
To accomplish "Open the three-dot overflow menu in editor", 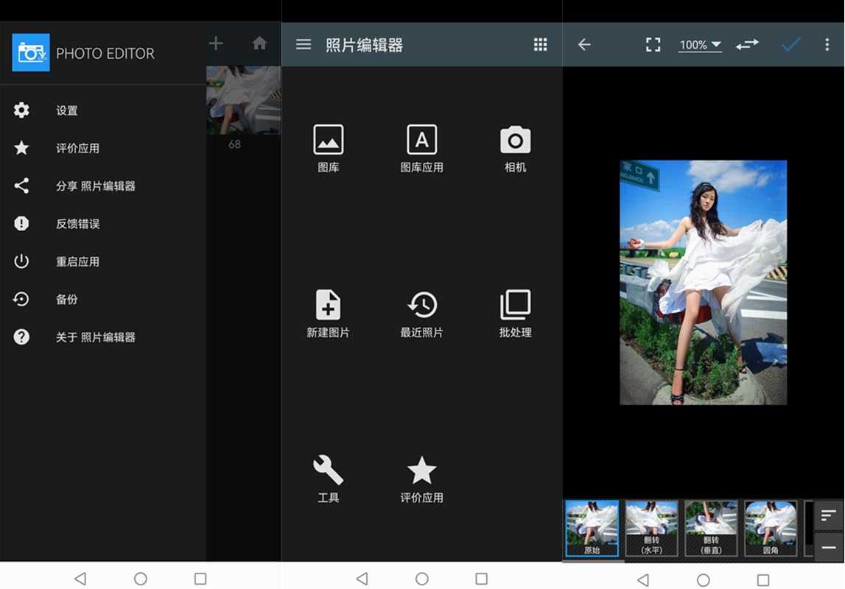I will click(827, 44).
